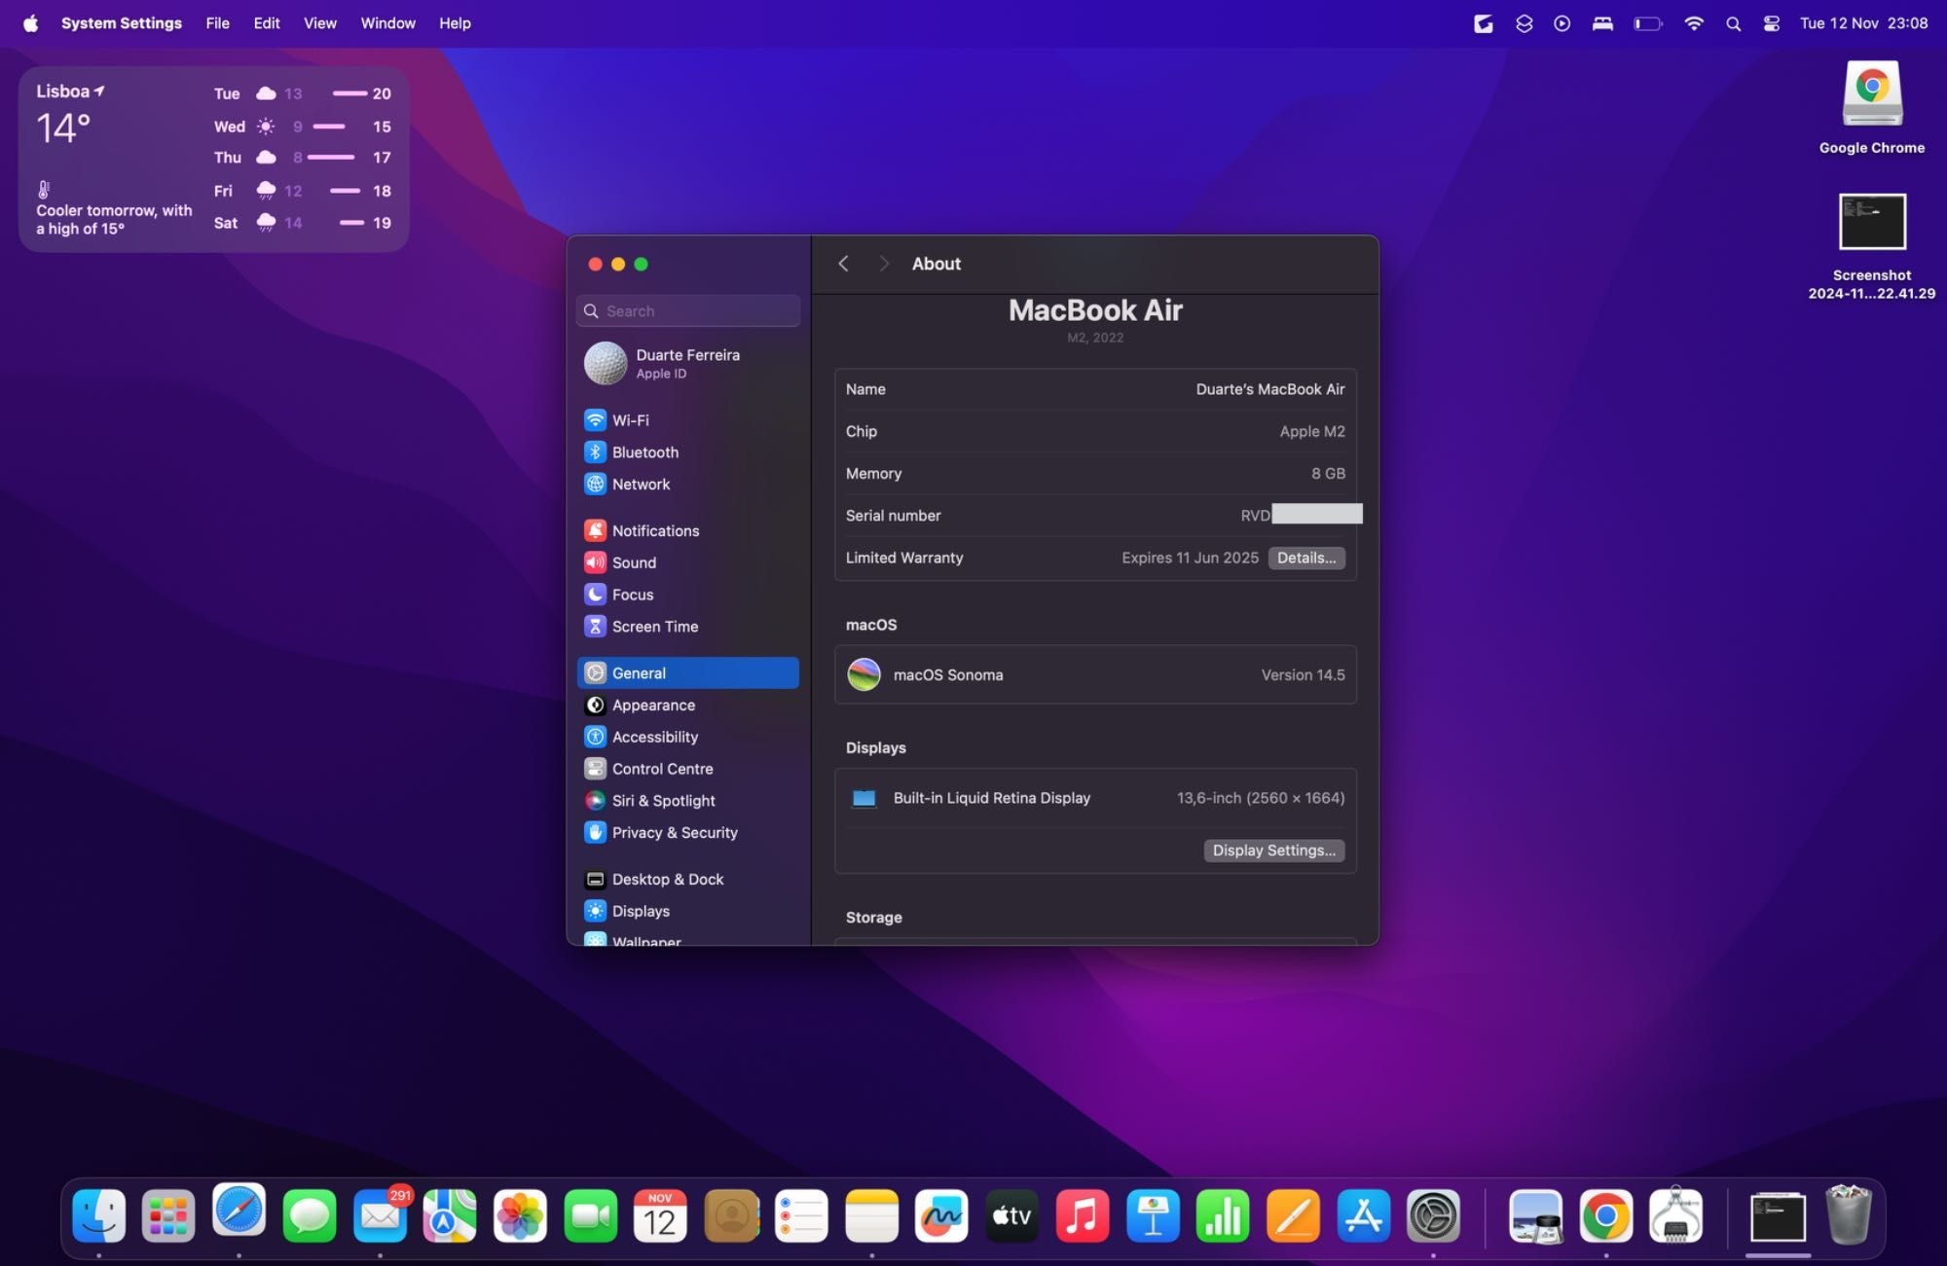Launch Google Chrome from the Dock
The image size is (1947, 1266).
[1606, 1215]
